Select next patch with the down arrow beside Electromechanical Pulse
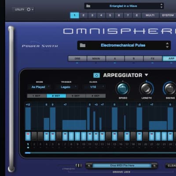This screenshot has width=176, height=176. pos(167,47)
